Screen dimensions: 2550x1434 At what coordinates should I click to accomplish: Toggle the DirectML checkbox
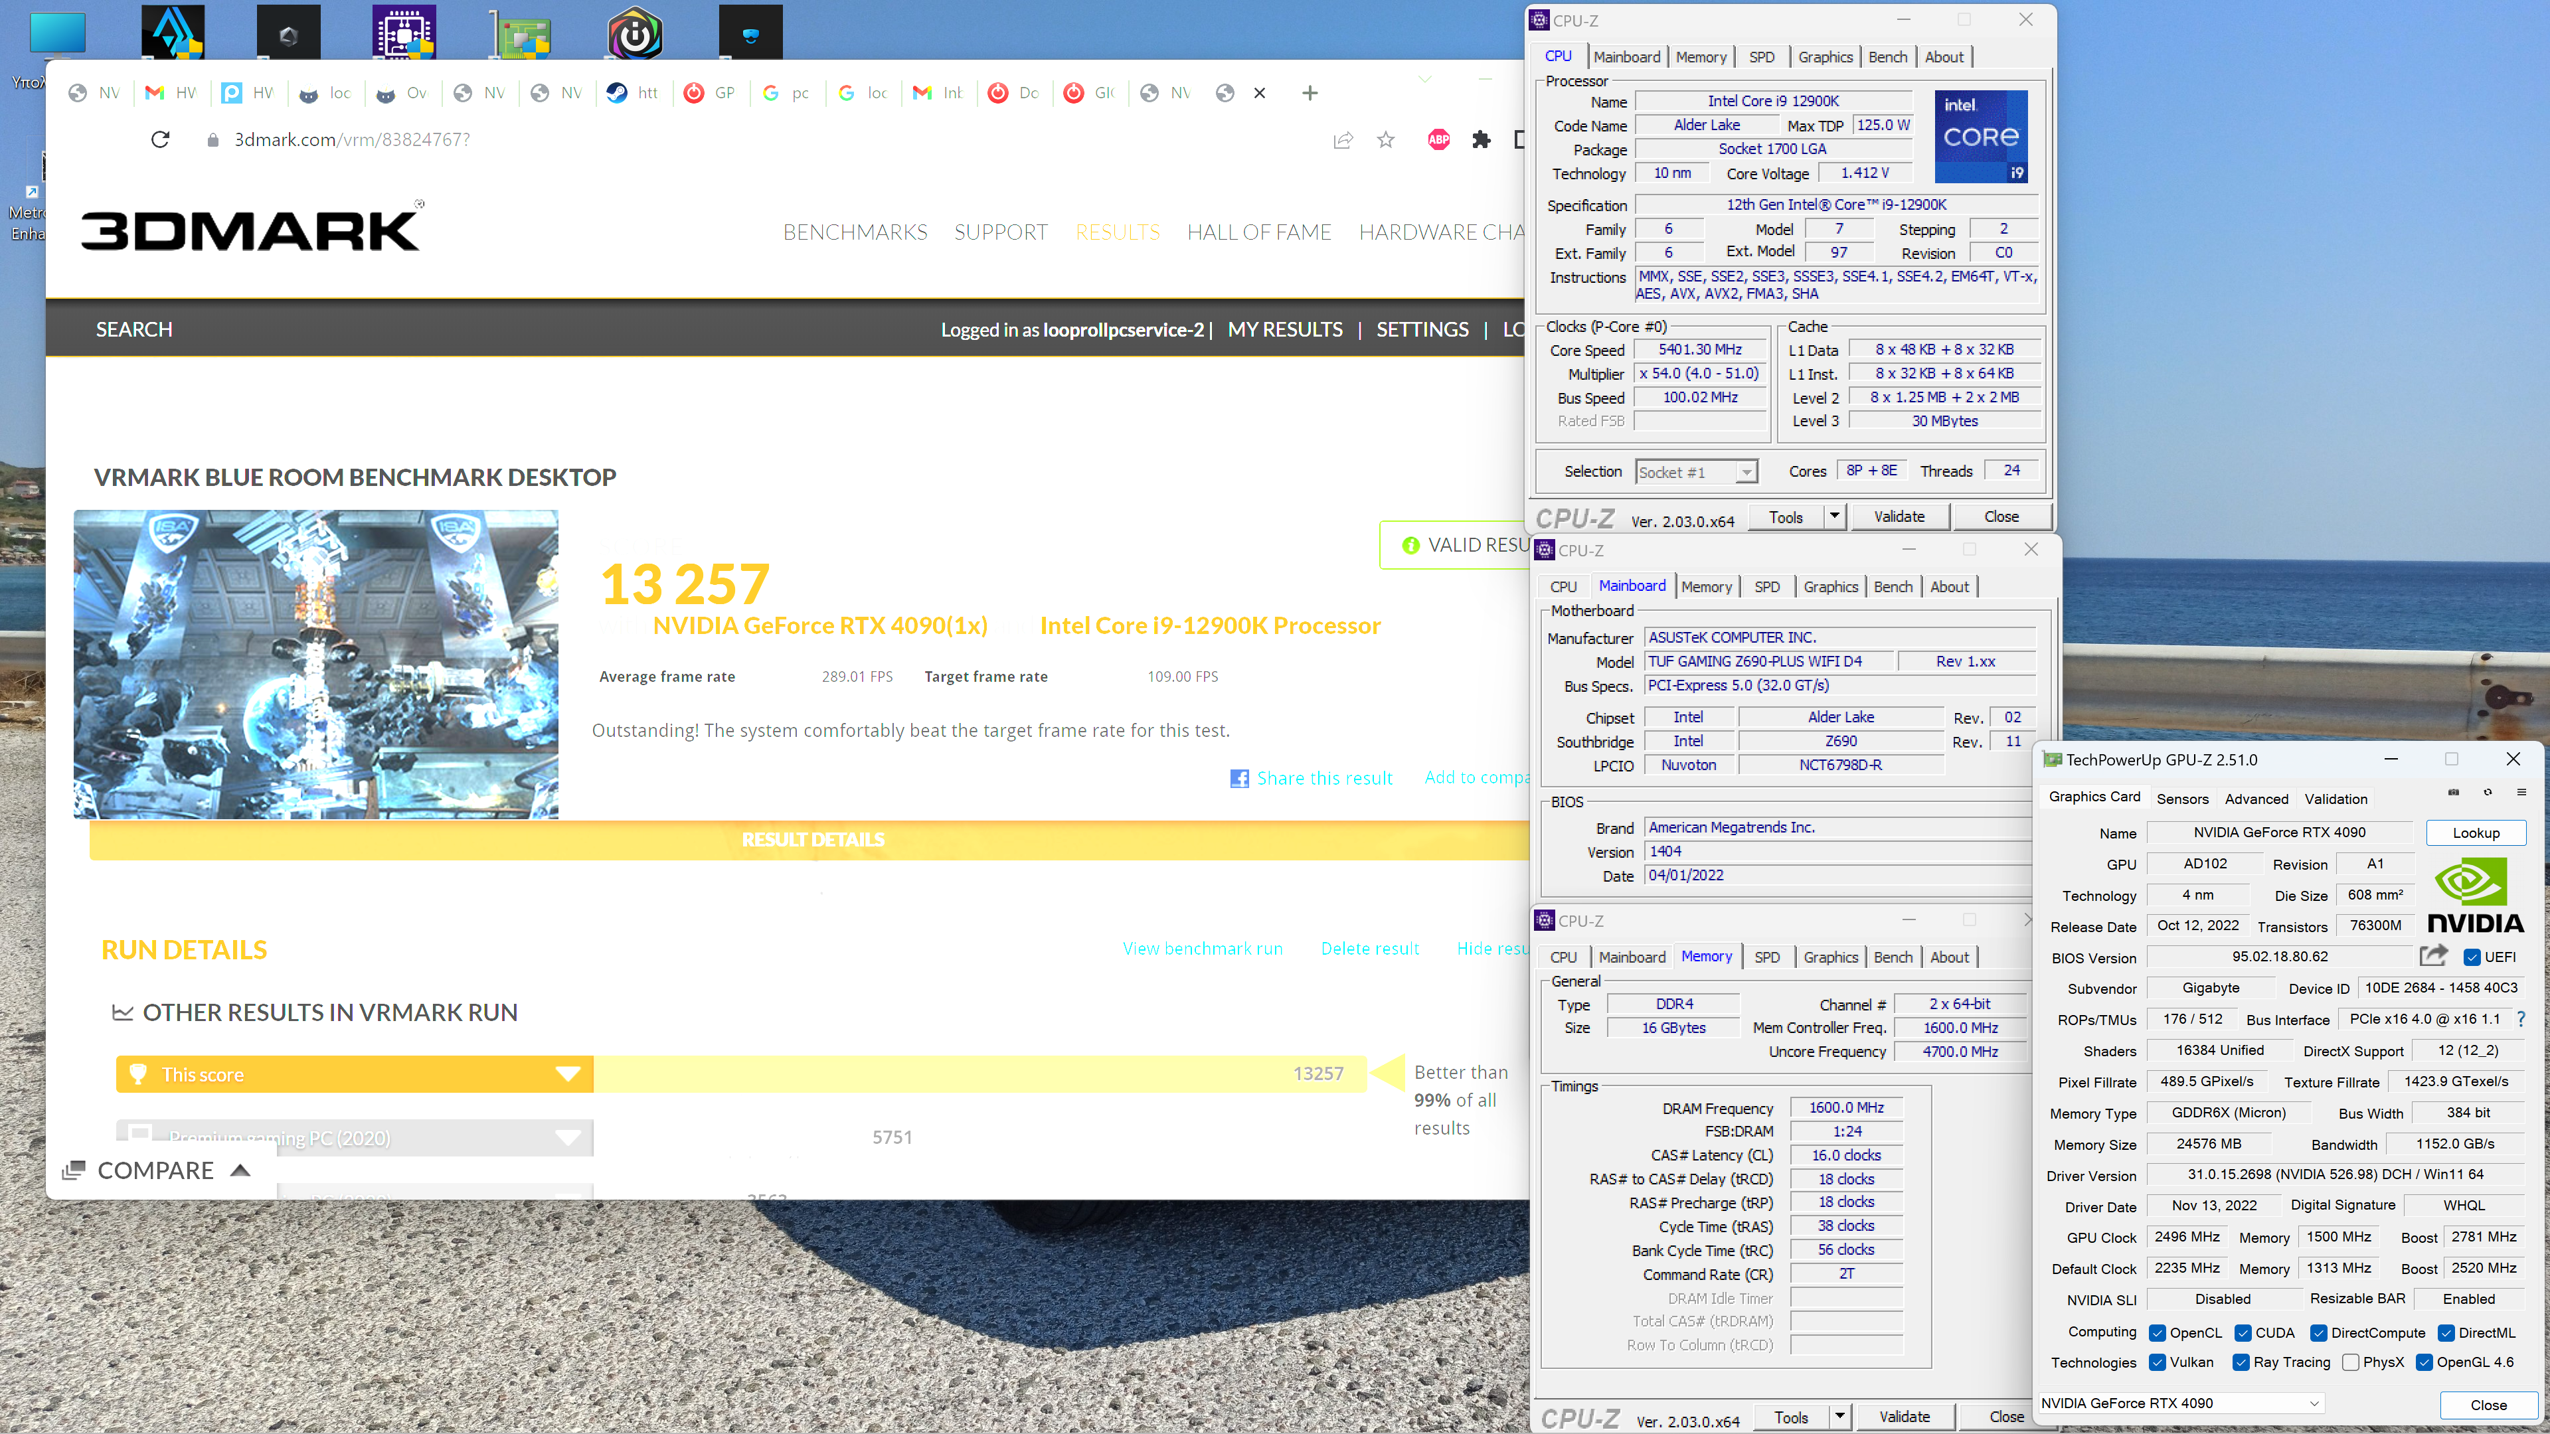pyautogui.click(x=2446, y=1333)
